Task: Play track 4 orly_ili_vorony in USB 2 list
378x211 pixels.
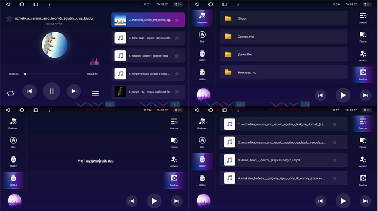Action: pos(283,178)
